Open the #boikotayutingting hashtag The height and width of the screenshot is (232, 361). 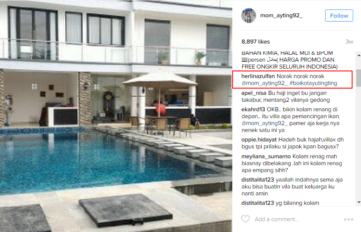click(313, 83)
